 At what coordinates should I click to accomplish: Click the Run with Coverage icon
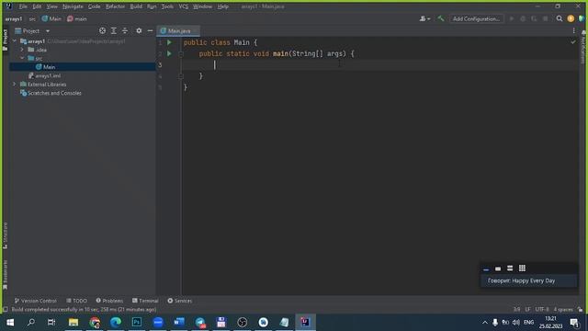click(534, 18)
